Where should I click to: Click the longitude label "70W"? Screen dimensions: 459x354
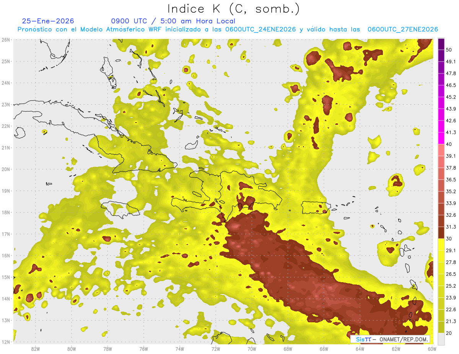(252, 349)
